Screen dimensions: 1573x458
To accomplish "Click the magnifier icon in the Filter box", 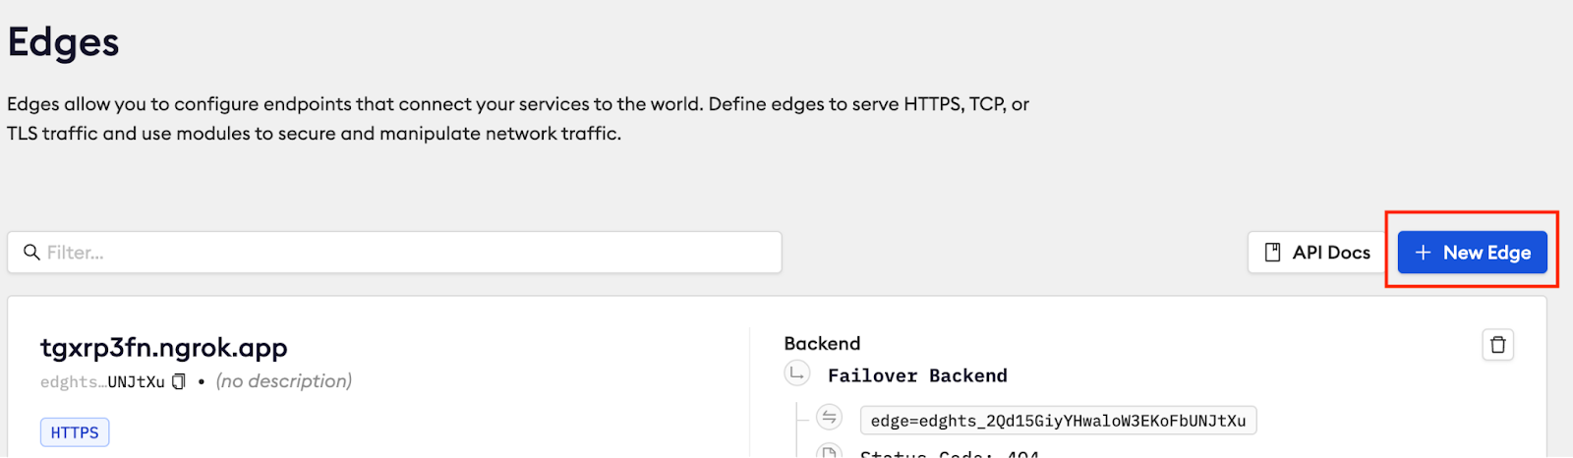I will 31,253.
